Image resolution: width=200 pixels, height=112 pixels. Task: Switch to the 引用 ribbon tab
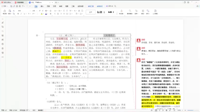(x=54, y=6)
